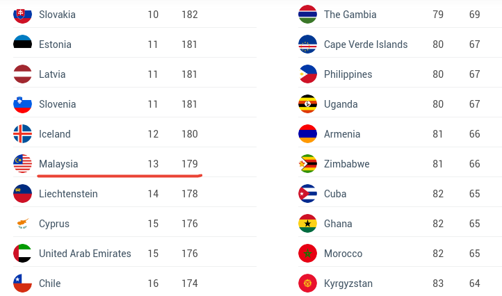Open the Cuba country entry
The image size is (502, 296).
coord(335,194)
